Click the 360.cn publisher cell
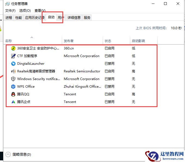185x162 pixels. pyautogui.click(x=69, y=48)
